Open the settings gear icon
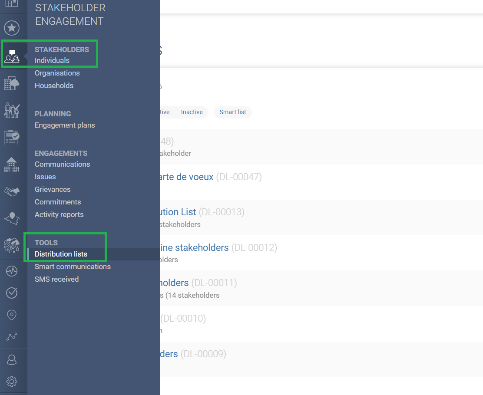This screenshot has width=483, height=395. (x=12, y=382)
